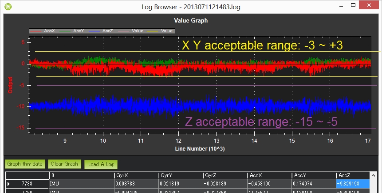Click the row selector arrow for row 7788
Viewport: 382px width, 193px height.
click(9, 183)
